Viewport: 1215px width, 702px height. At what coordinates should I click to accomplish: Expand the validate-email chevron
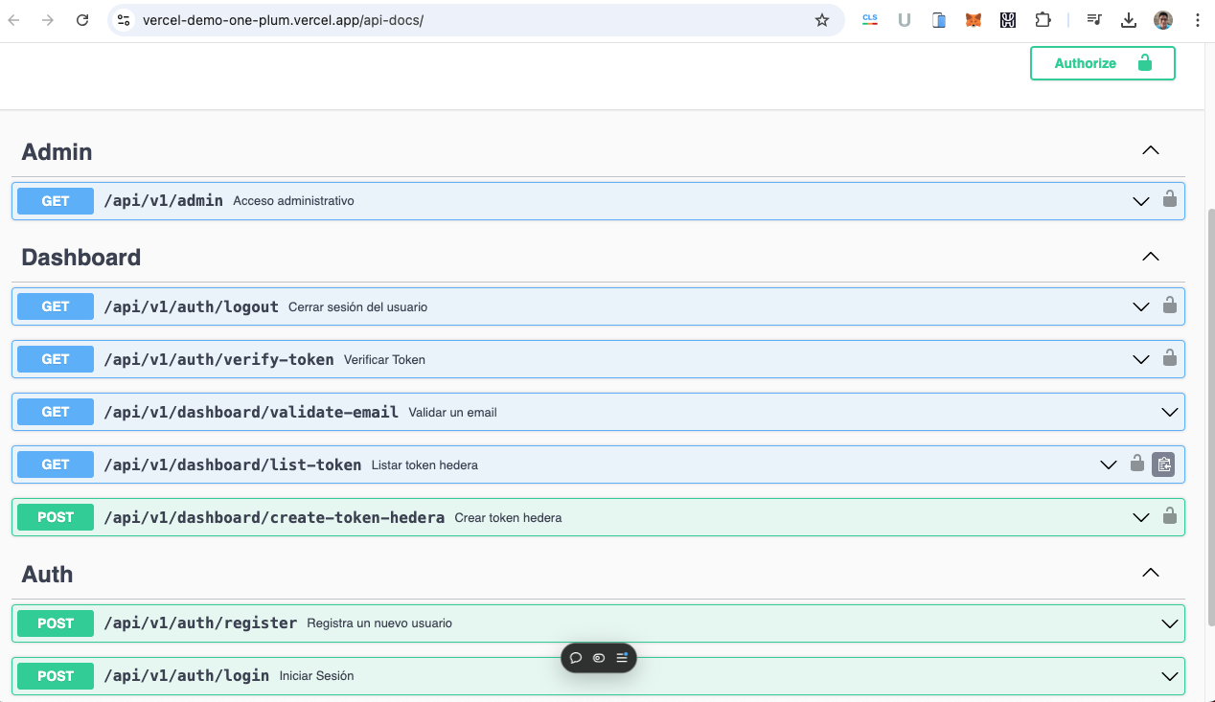coord(1170,412)
